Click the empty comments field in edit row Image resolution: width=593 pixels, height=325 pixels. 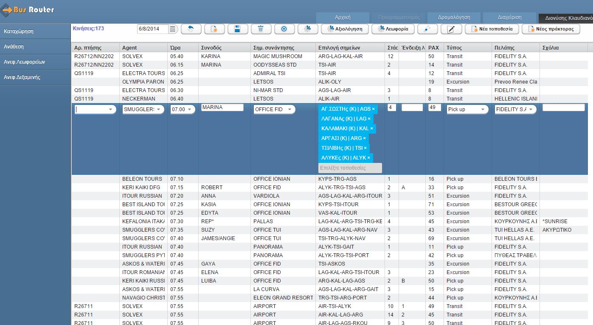564,108
